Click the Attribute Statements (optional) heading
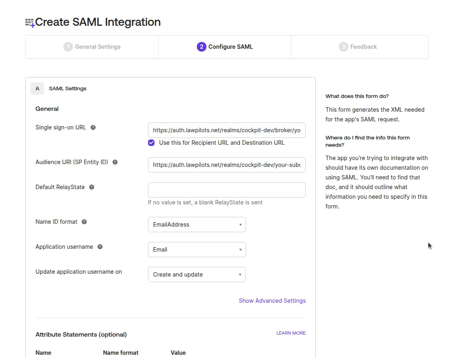463x358 pixels. tap(81, 334)
